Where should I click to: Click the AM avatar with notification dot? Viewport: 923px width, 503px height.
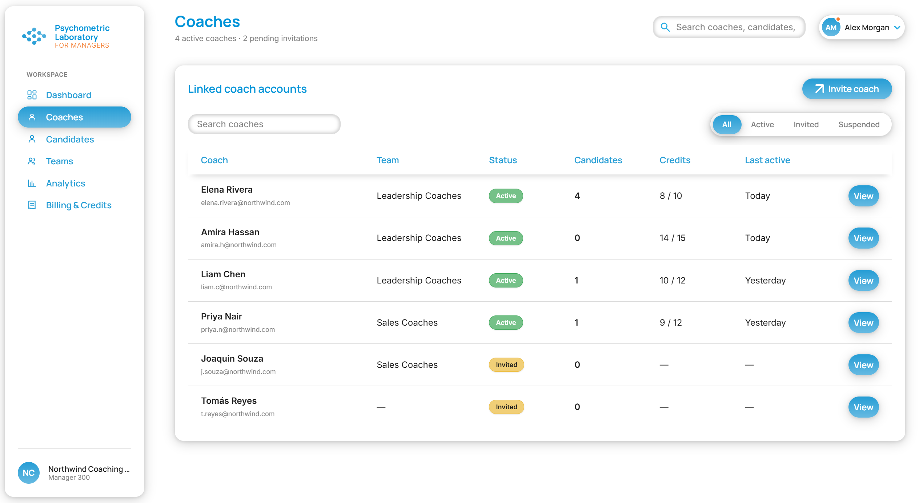[x=831, y=27]
